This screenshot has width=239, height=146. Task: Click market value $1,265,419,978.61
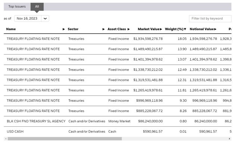[148, 90]
